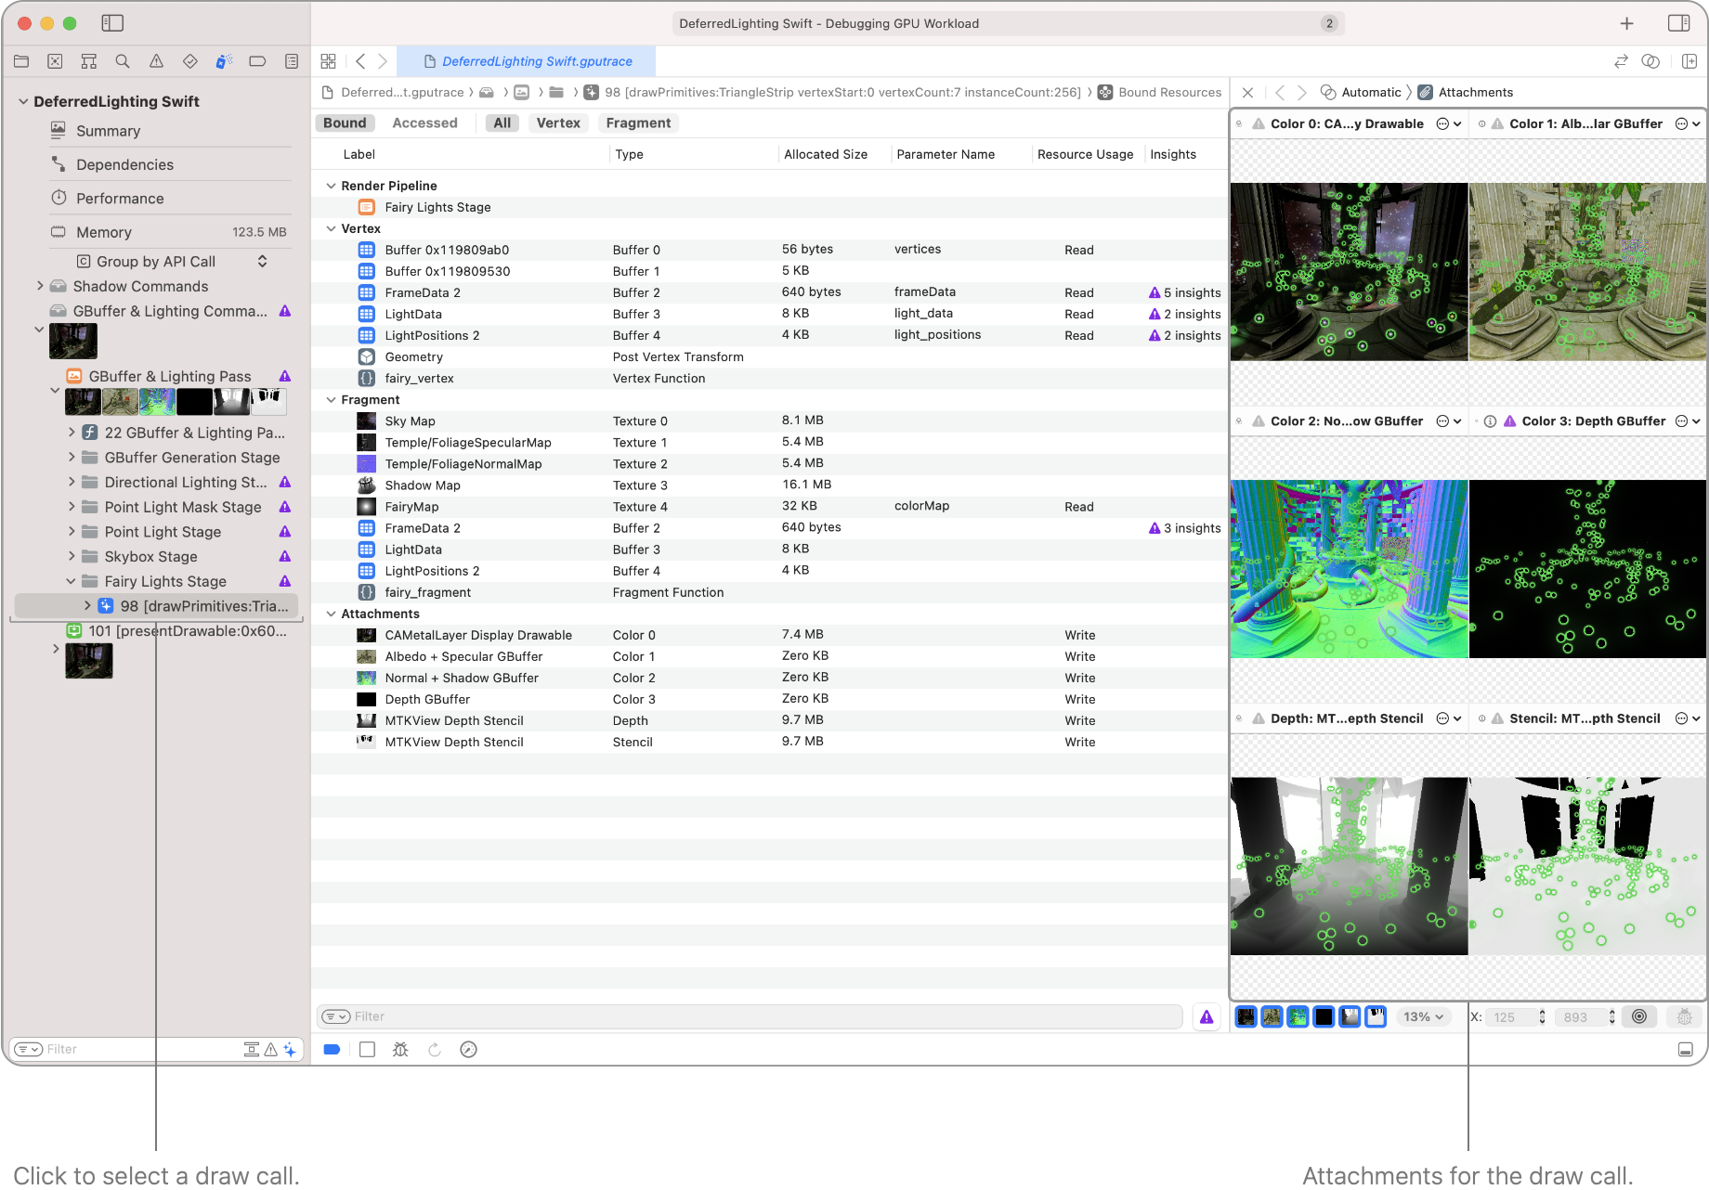Collapse the Fragment section disclosure triangle
The image size is (1709, 1190).
point(332,399)
